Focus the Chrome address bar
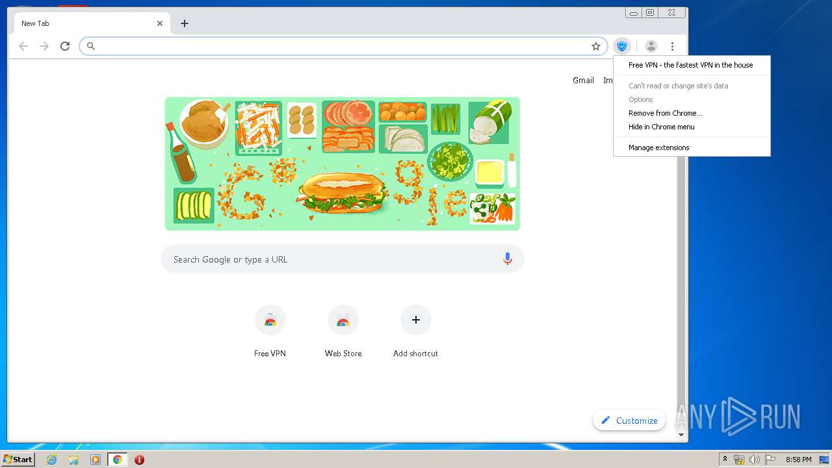Viewport: 832px width, 468px height. point(343,46)
